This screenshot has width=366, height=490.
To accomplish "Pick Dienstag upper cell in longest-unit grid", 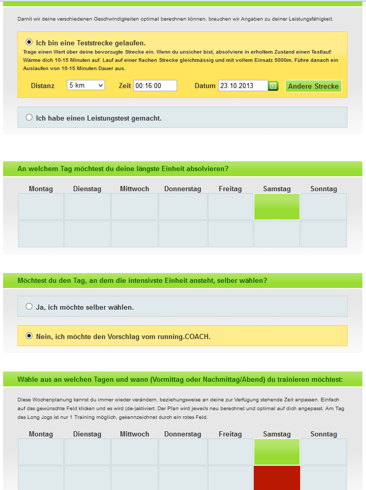I will click(88, 207).
